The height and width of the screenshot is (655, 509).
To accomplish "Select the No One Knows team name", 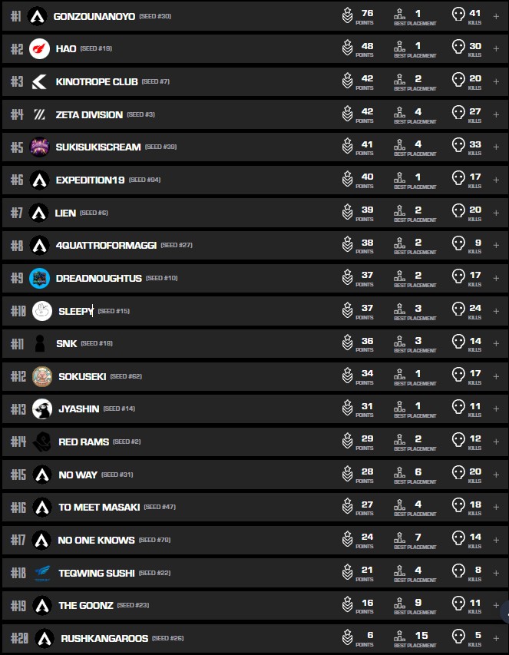I will (x=96, y=540).
